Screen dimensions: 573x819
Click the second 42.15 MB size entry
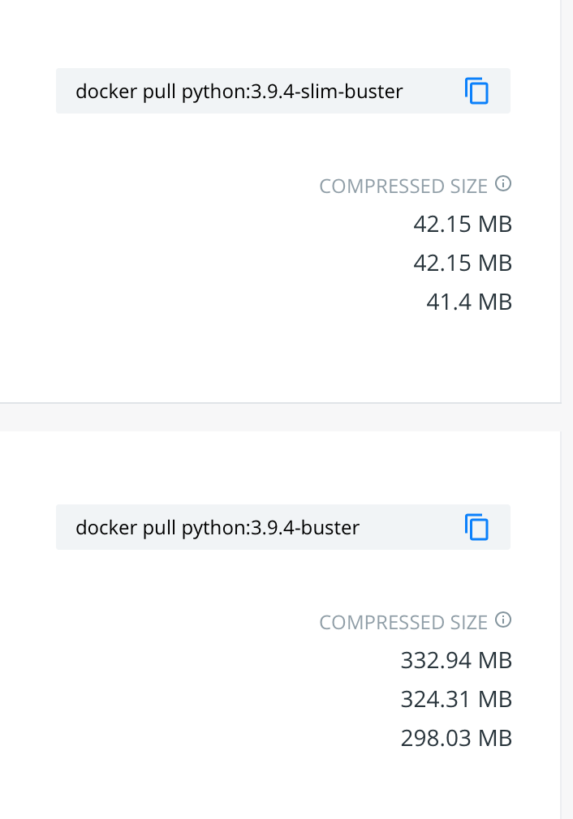click(462, 263)
